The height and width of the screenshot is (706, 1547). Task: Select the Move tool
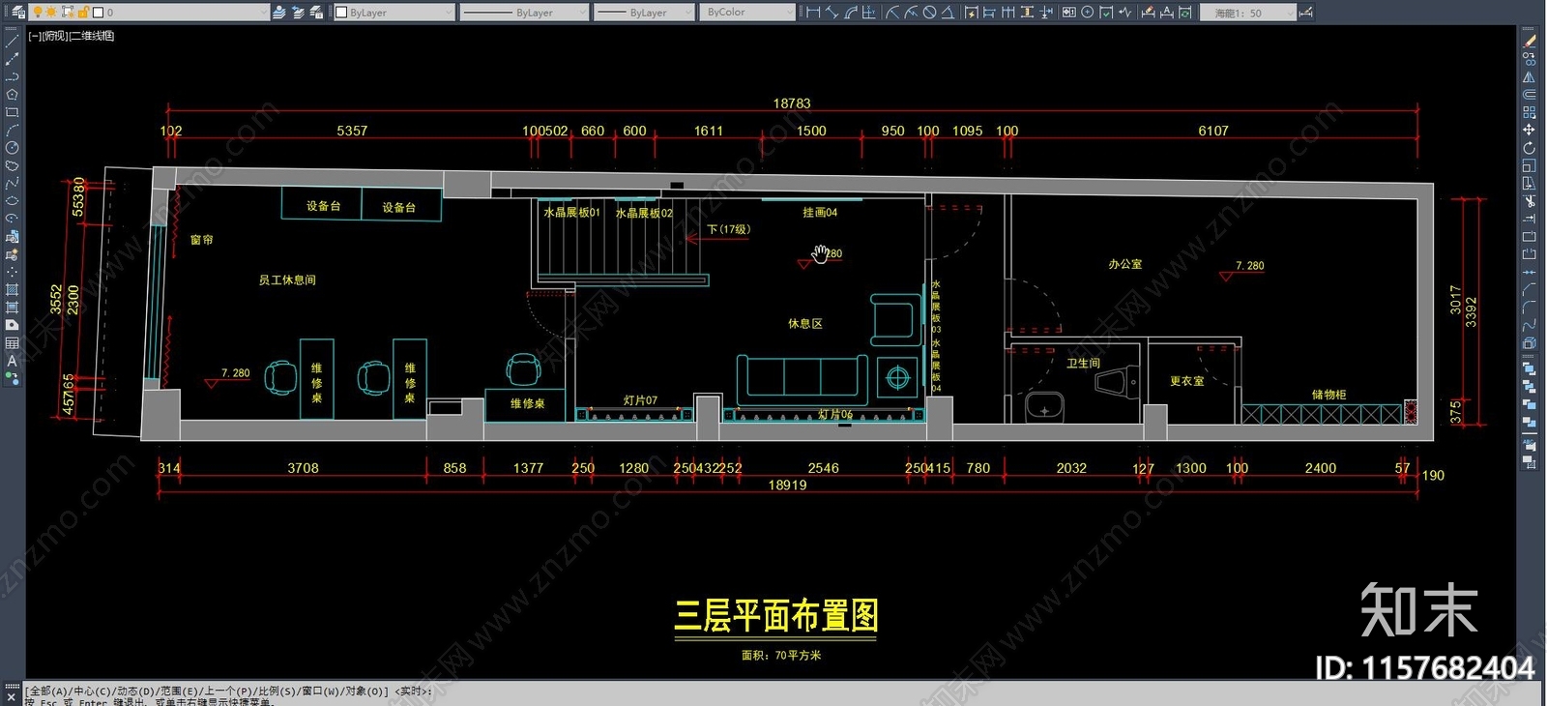(1530, 130)
